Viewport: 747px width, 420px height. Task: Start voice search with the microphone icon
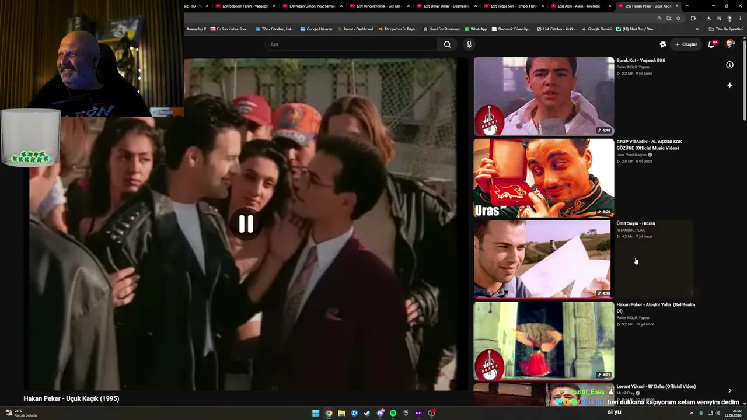tap(469, 44)
